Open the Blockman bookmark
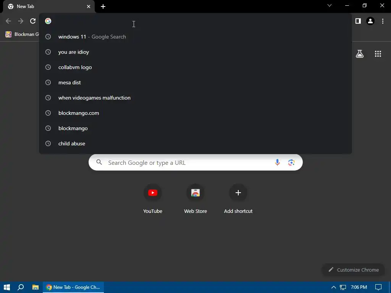 point(22,34)
